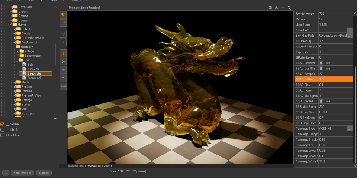Click the file icon next to Teapot.obj

click(x=24, y=78)
